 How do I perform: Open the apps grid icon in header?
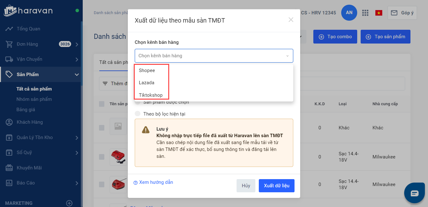click(365, 13)
